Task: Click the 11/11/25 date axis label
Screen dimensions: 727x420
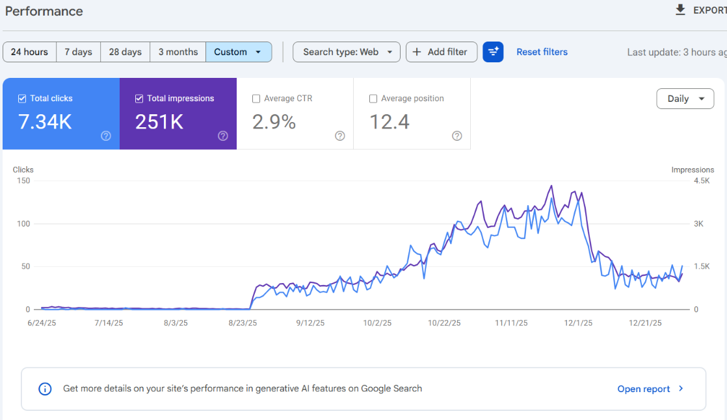Action: coord(511,323)
